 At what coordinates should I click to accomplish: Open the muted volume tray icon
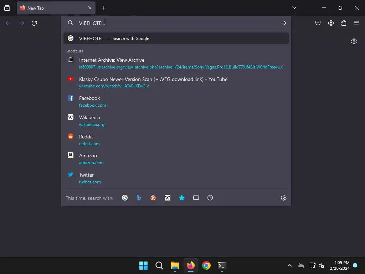point(322,265)
